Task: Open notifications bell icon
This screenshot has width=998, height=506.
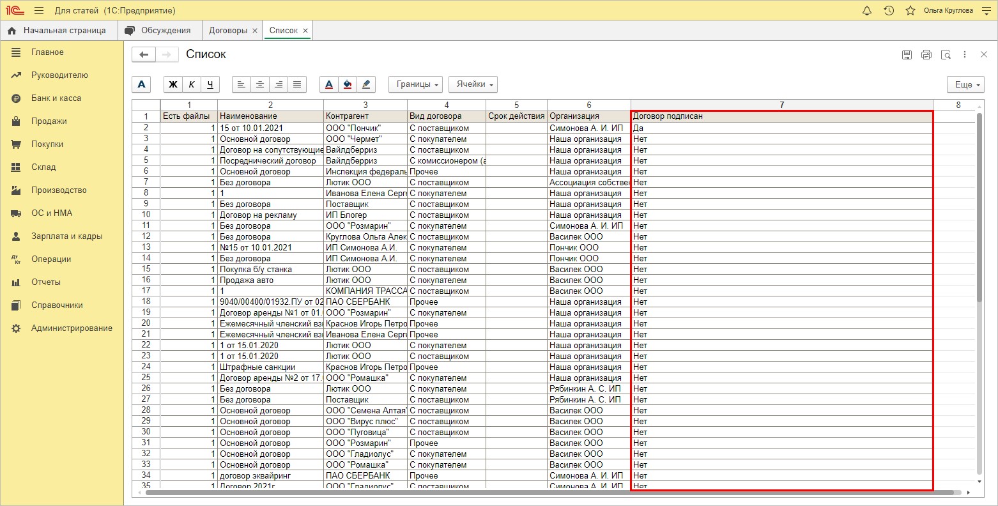Action: pos(867,11)
